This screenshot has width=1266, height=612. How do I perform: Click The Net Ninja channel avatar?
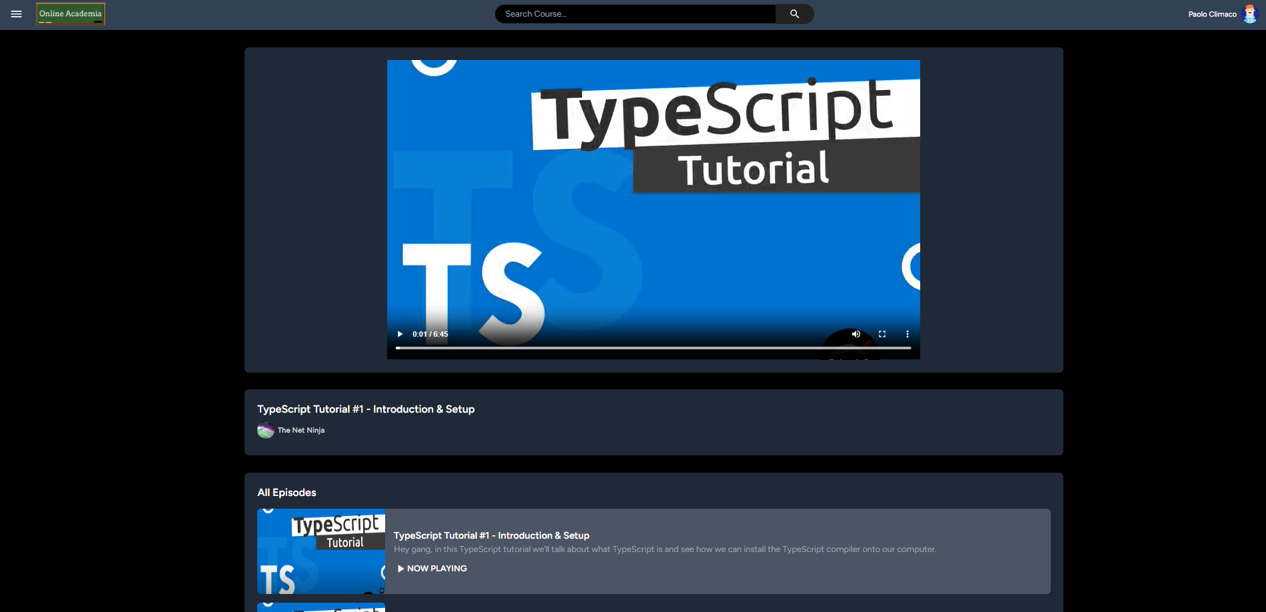265,430
